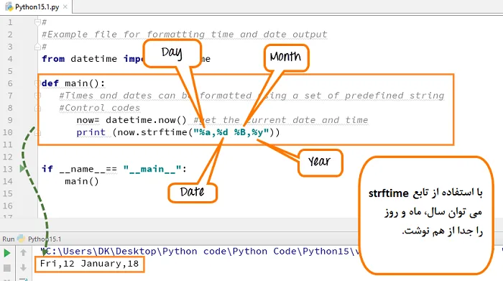Click the 'from' keyword on line 4

53,59
